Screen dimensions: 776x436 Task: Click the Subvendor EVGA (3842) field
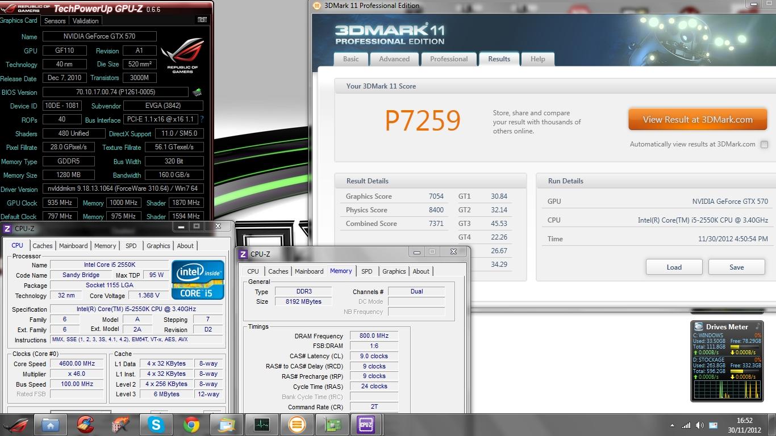(163, 106)
